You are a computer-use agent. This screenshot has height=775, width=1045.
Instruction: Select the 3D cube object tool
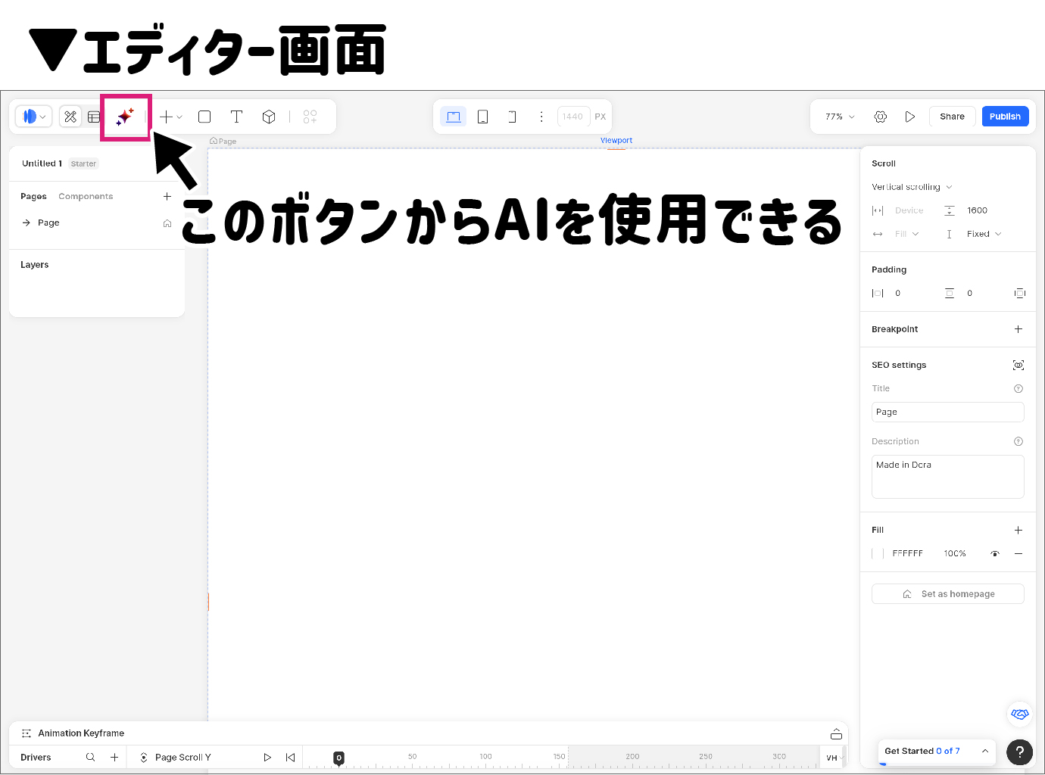click(268, 117)
